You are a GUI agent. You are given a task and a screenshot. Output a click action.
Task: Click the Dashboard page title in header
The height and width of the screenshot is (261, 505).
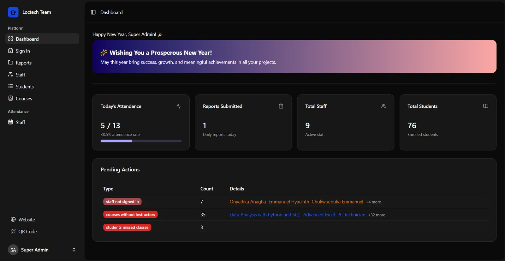(x=111, y=12)
